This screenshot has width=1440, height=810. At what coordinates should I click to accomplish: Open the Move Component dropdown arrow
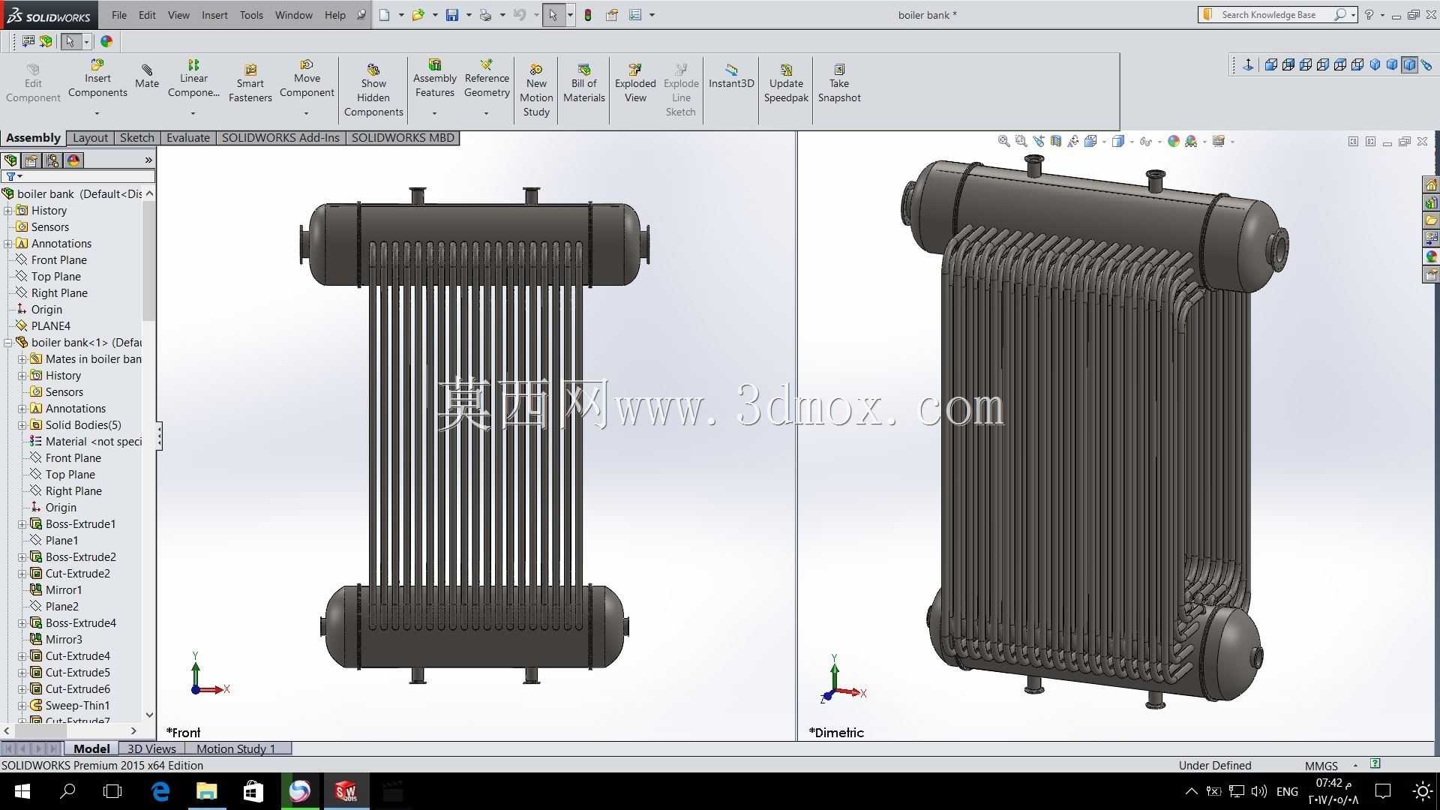[x=306, y=113]
